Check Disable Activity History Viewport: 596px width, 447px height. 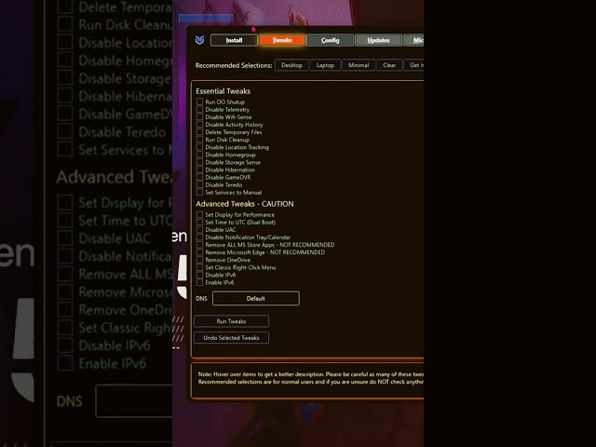click(199, 125)
